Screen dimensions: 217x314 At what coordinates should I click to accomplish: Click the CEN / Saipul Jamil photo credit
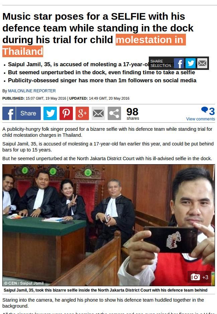coord(24,283)
